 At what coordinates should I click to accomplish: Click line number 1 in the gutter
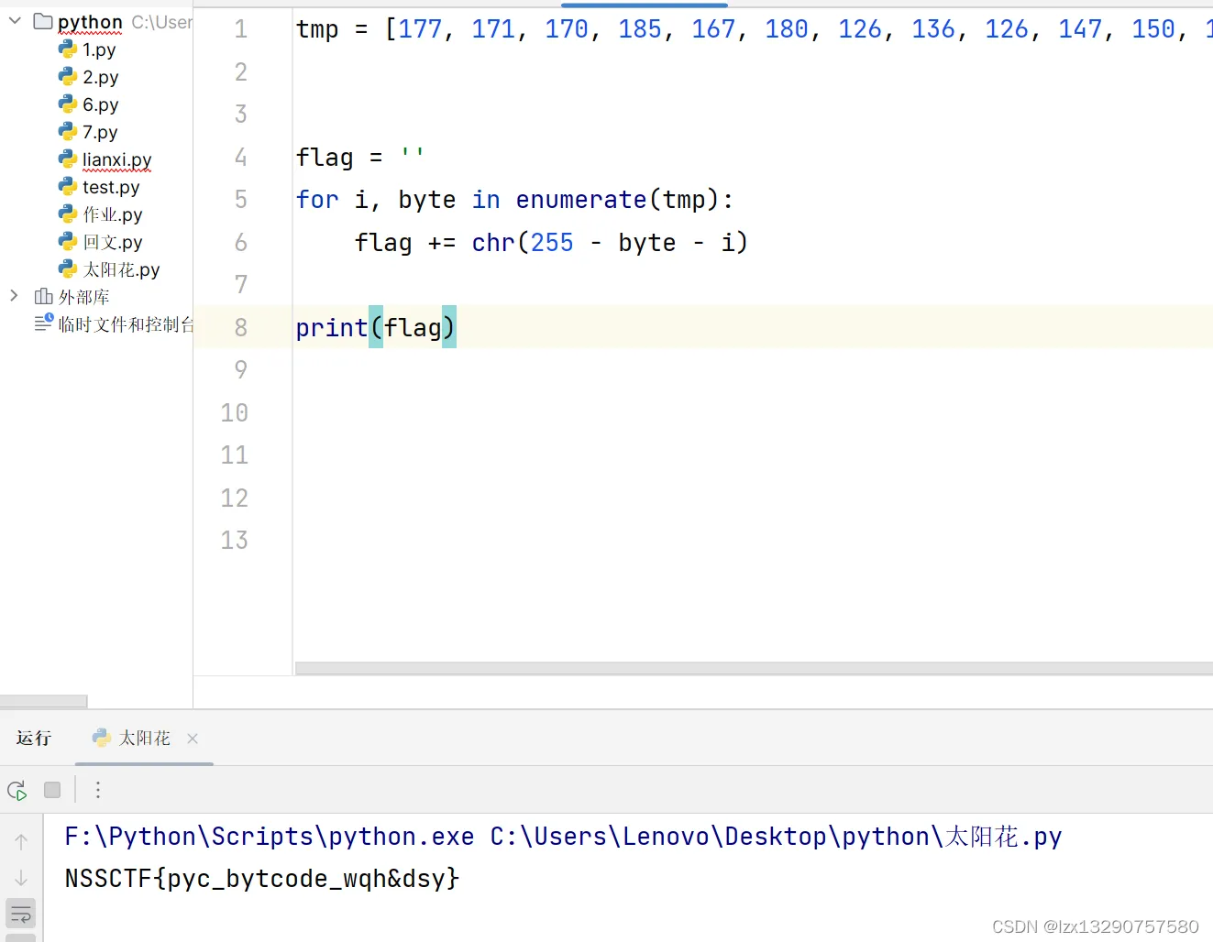click(x=241, y=29)
